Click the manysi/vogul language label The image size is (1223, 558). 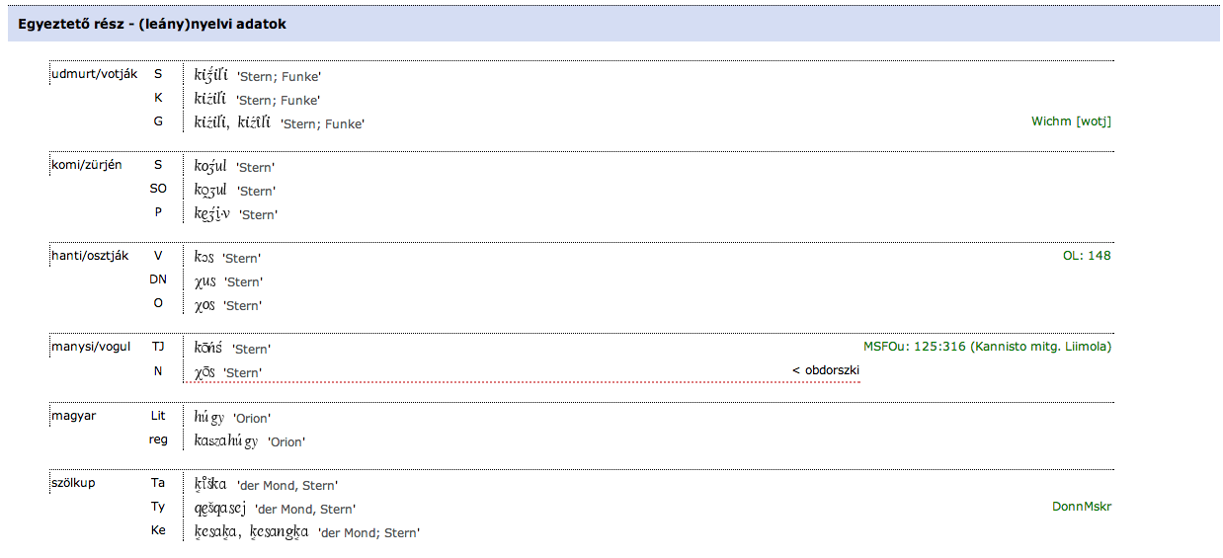(91, 347)
